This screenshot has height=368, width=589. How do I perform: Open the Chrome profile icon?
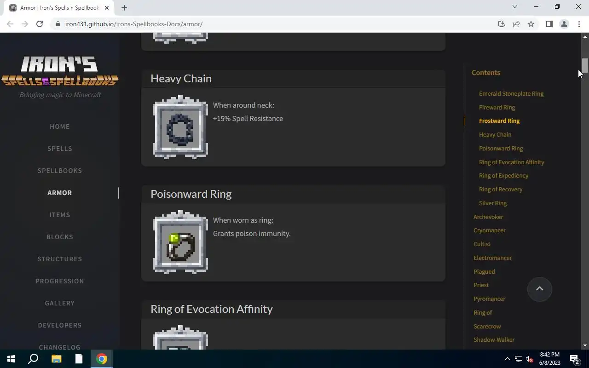pos(564,24)
